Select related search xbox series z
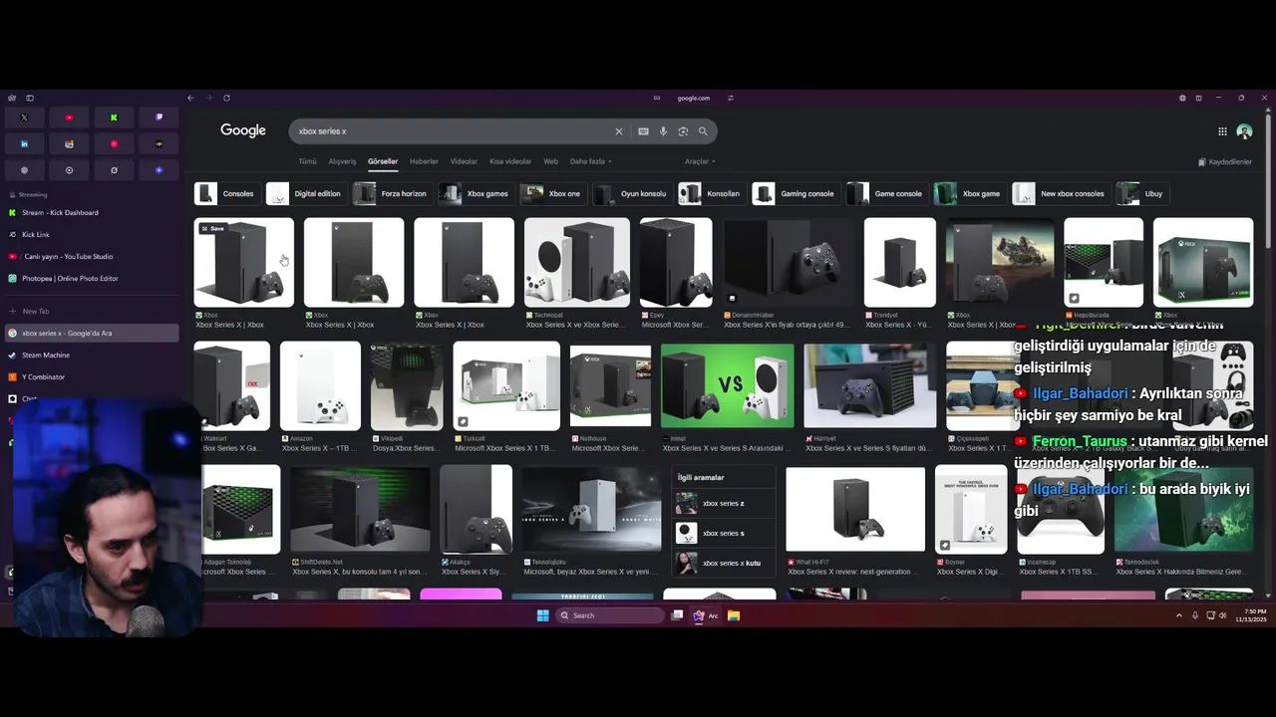 coord(724,503)
